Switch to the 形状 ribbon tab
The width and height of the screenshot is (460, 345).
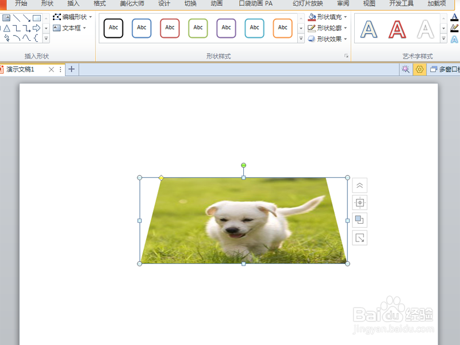(x=47, y=3)
